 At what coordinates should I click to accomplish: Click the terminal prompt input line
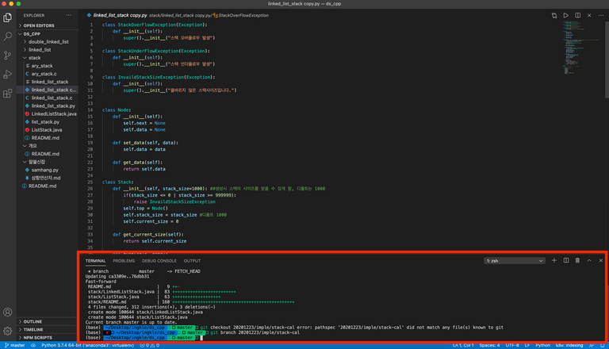tap(202, 338)
